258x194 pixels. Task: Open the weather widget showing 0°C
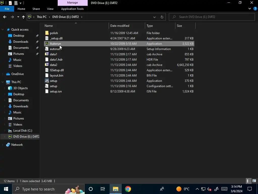click(183, 189)
